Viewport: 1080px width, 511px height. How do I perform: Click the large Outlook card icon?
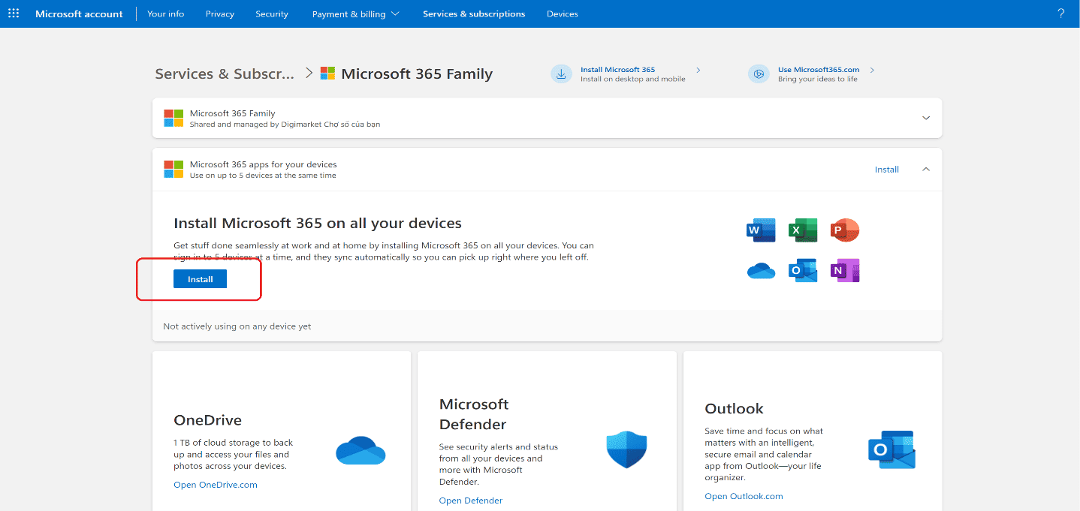[x=891, y=449]
